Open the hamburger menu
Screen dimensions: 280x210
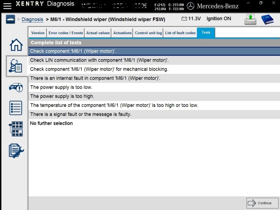point(7,6)
